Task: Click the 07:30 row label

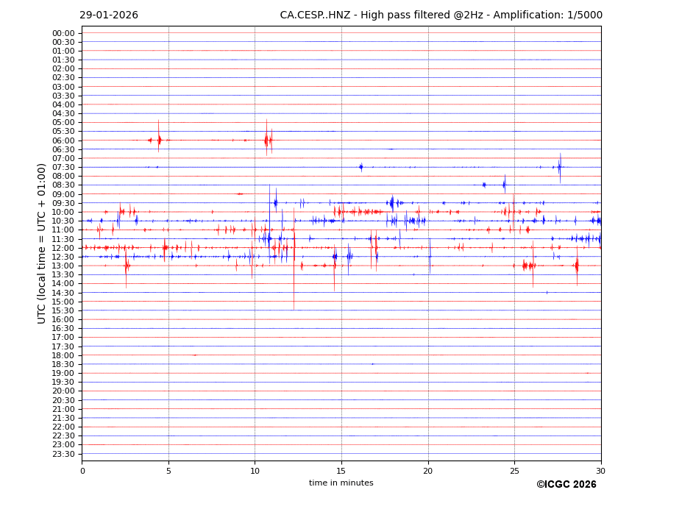Action: coord(63,167)
